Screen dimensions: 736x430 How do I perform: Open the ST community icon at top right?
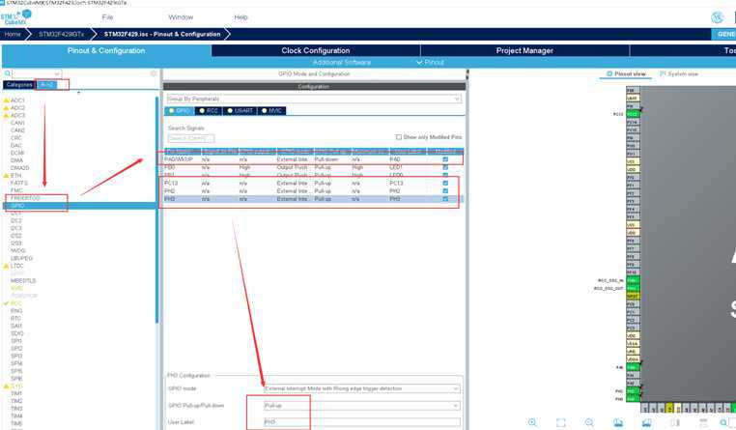click(718, 17)
